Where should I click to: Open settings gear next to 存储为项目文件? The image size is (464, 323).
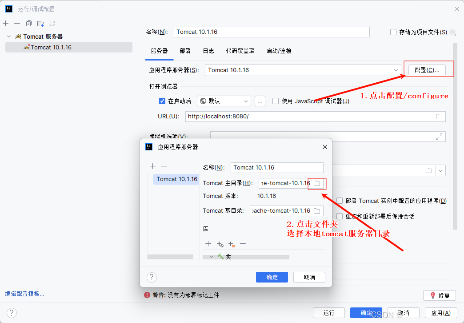[x=452, y=32]
